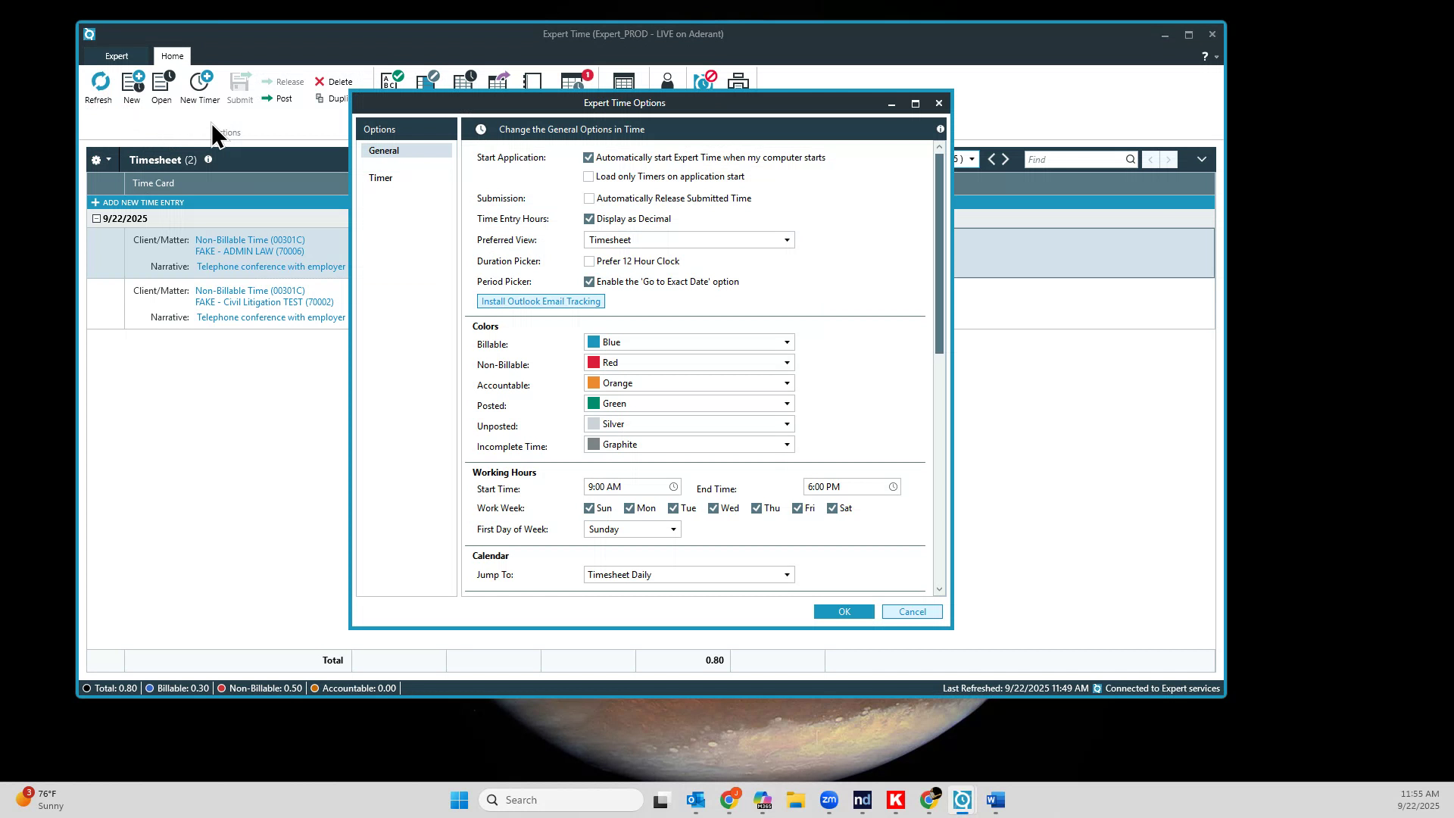Screen dimensions: 1454x818
Task: Switch to the Timer options page
Action: click(381, 178)
